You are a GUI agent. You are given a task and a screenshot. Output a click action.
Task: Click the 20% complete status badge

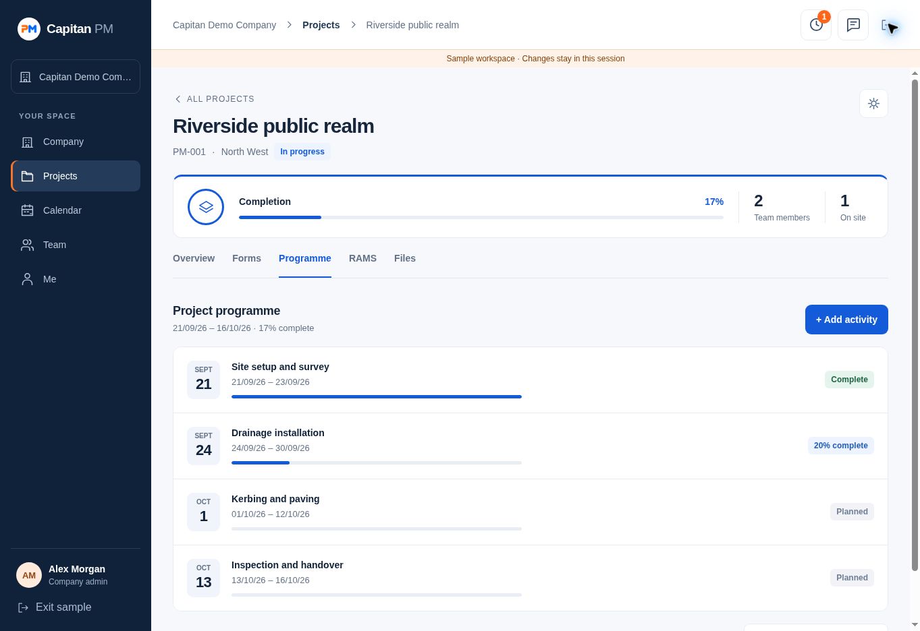click(x=840, y=446)
